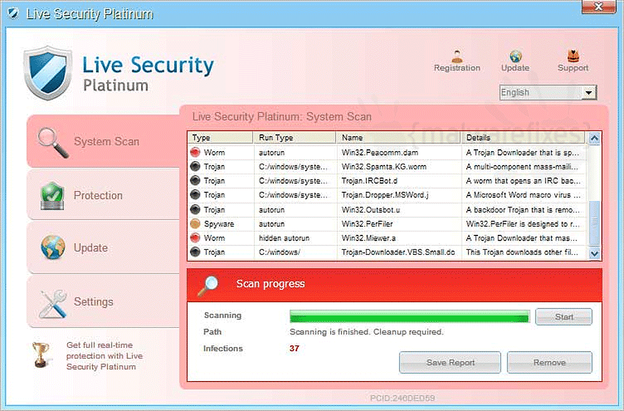
Task: Click the green shield Protection icon
Action: pyautogui.click(x=52, y=196)
